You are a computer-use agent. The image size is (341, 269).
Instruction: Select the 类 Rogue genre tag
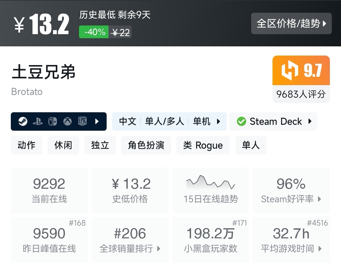[x=203, y=145]
